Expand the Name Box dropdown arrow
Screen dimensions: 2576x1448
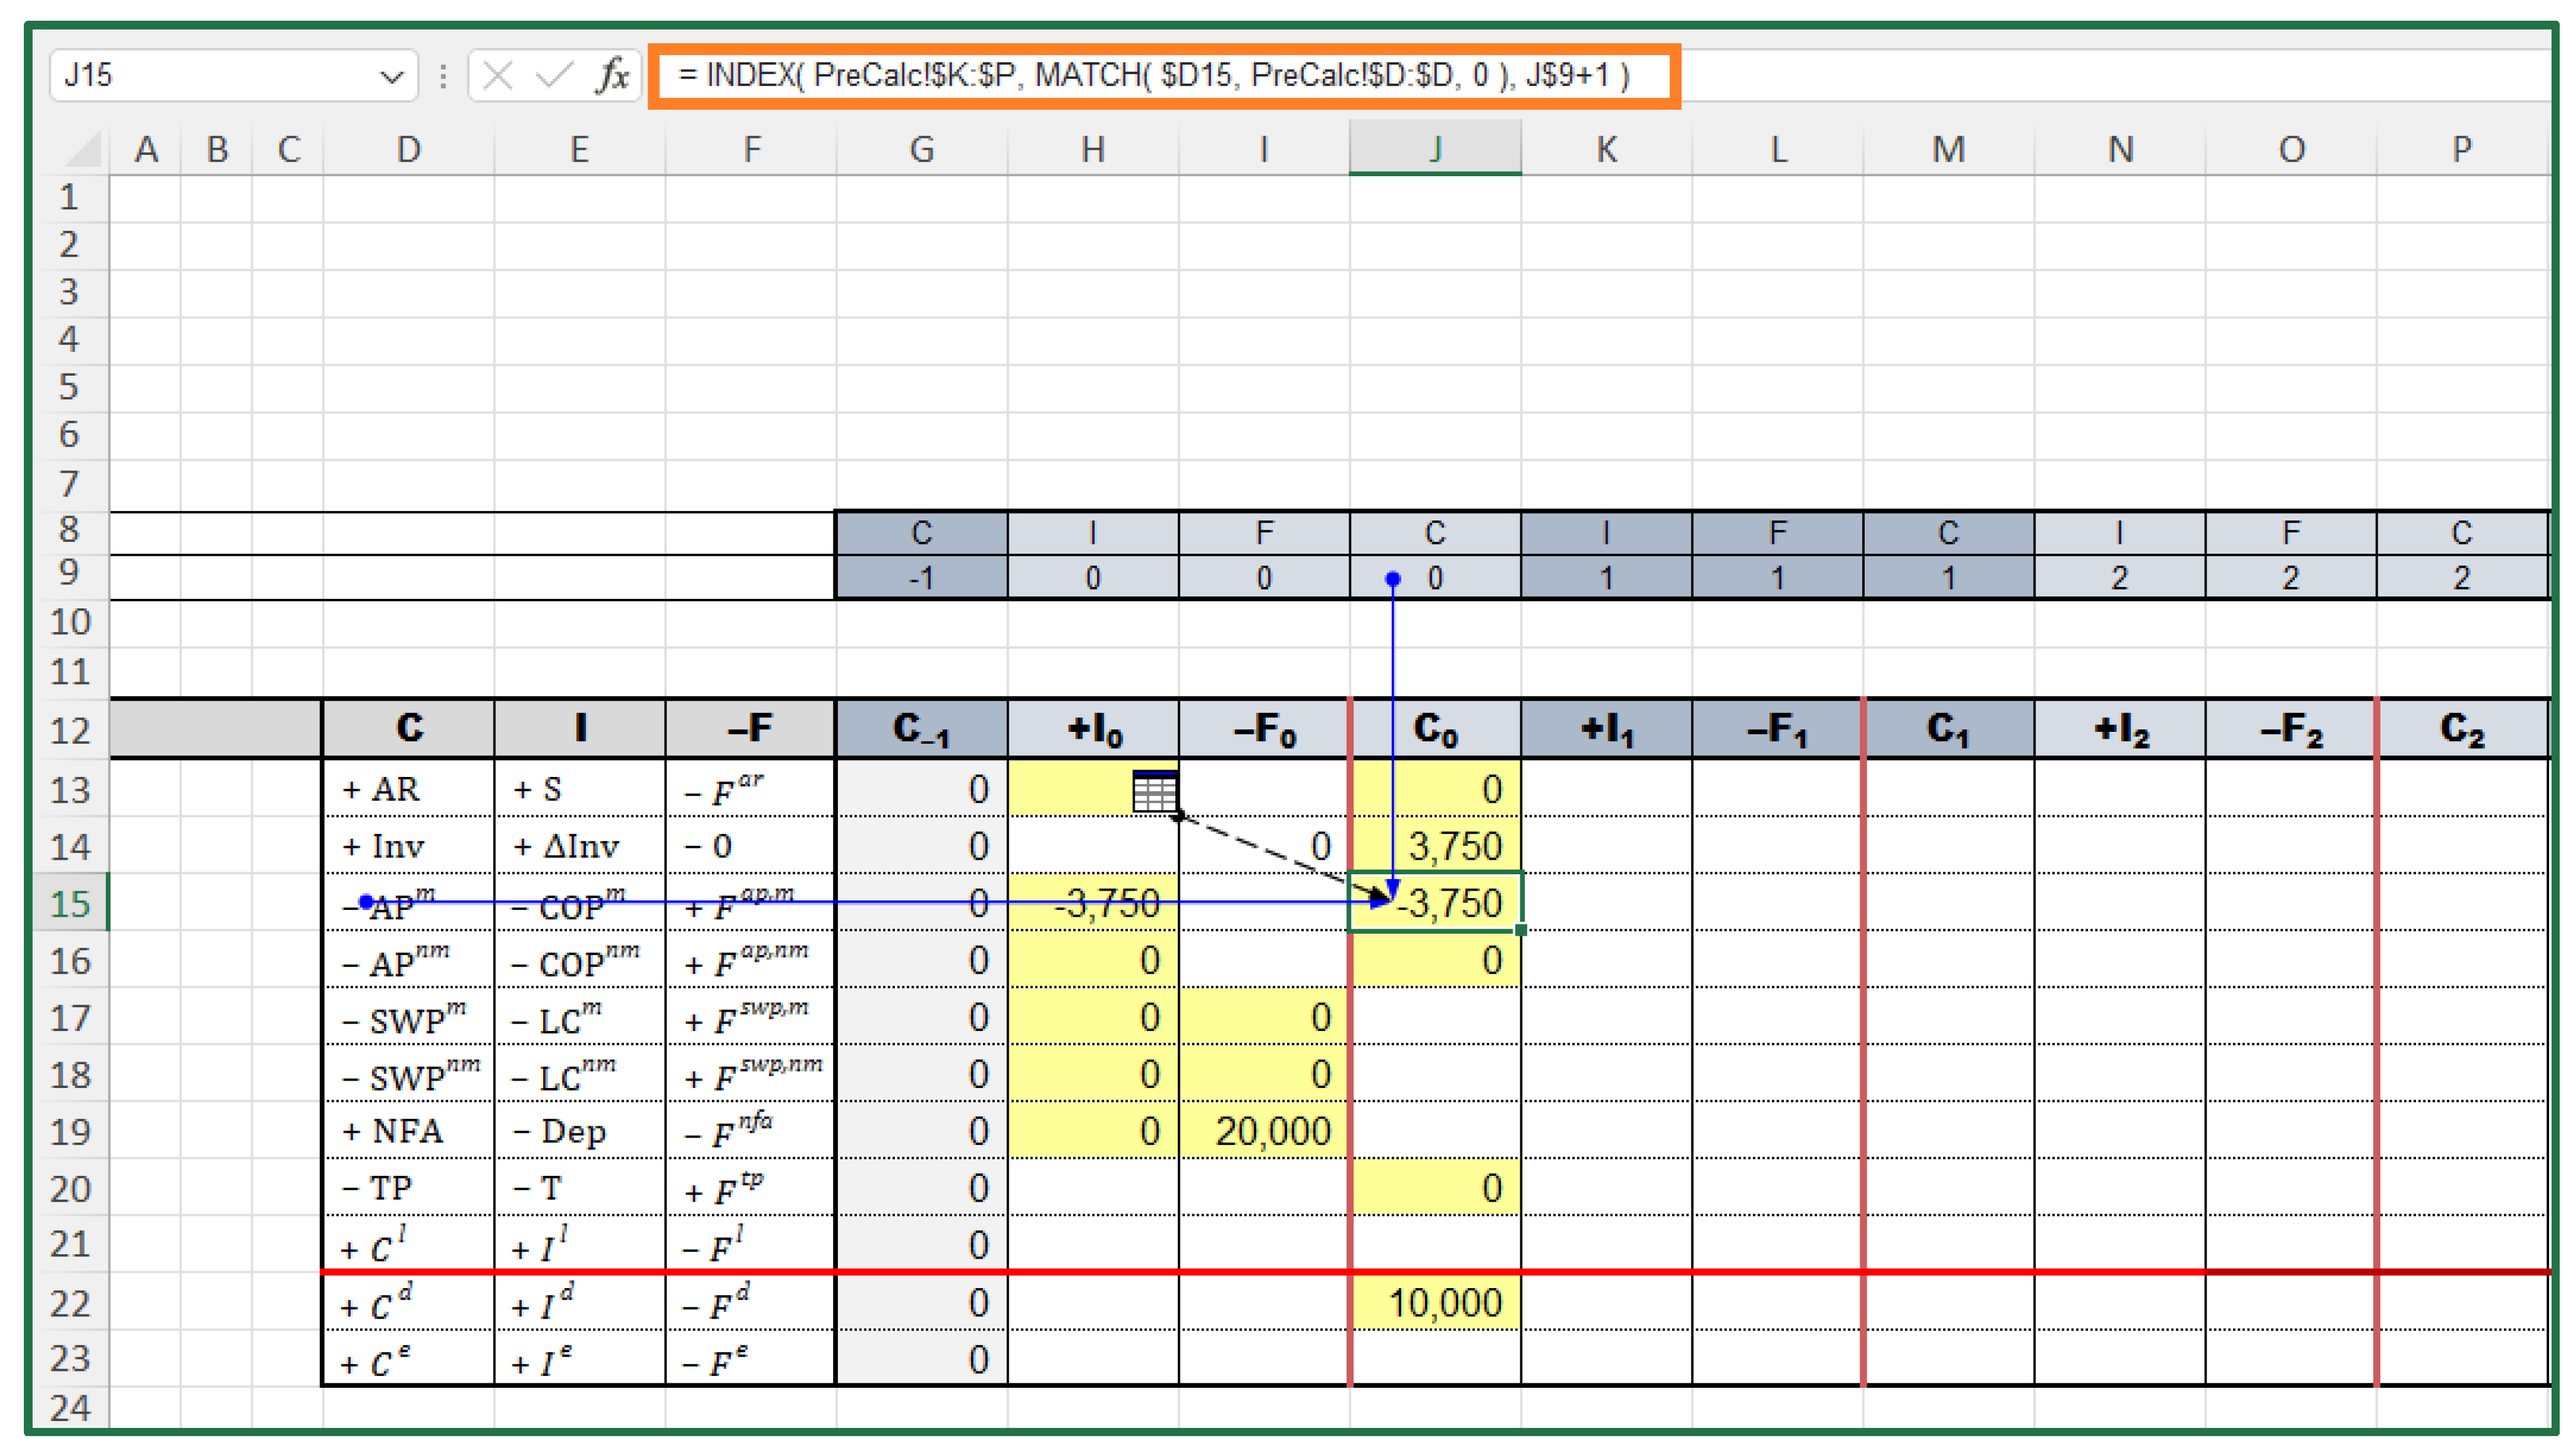tap(391, 76)
